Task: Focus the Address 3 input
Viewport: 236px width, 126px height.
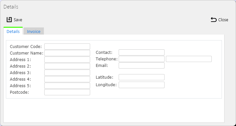Action: (x=67, y=73)
